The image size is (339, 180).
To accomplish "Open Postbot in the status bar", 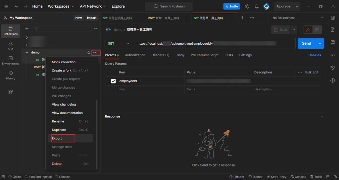I will pyautogui.click(x=236, y=177).
